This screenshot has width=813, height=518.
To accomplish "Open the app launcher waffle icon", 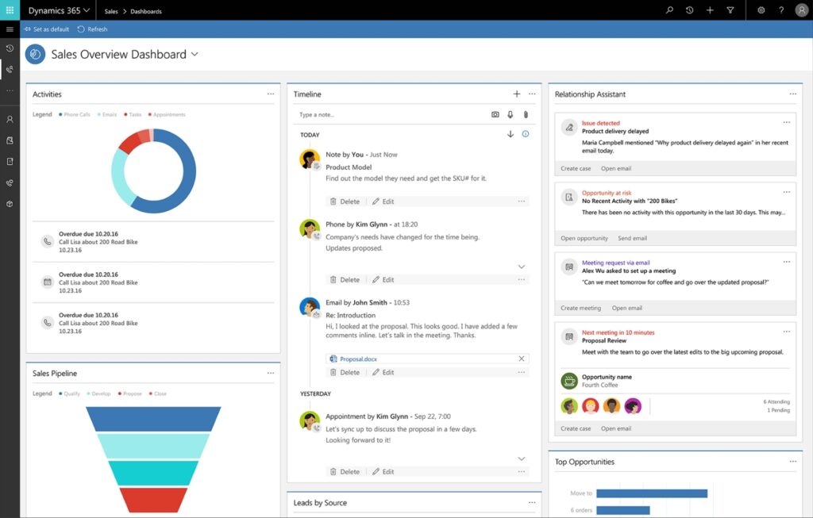I will [x=10, y=10].
